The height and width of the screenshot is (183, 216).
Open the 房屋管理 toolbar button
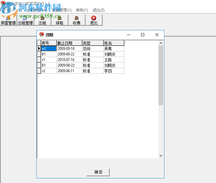point(8,20)
